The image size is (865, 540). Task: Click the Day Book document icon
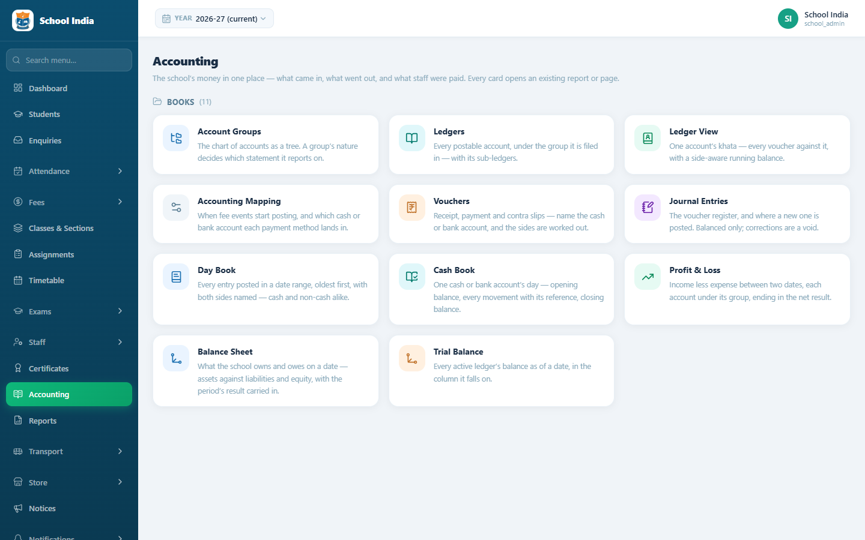176,277
